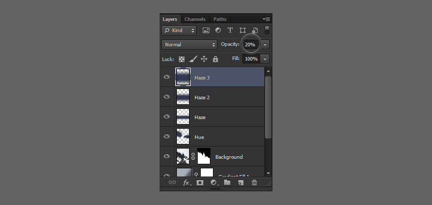Screen dimensions: 432x205
Task: Create a new layer
Action: 241,183
